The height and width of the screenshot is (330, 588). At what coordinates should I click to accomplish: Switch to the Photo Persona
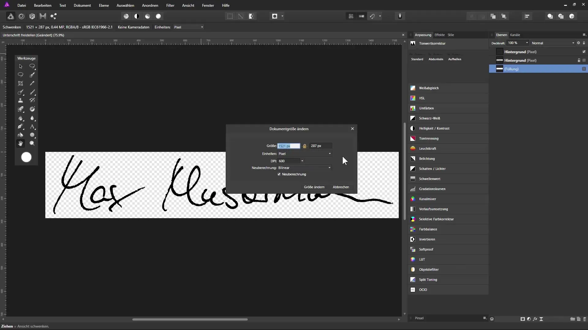[10, 16]
